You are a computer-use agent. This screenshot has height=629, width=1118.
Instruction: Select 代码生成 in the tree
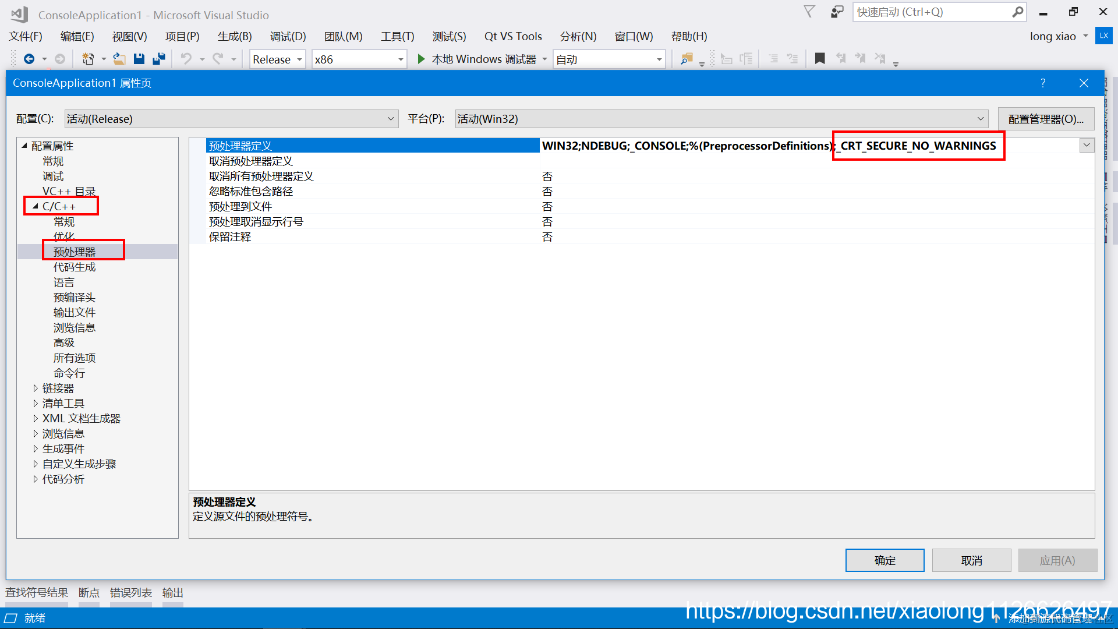[x=75, y=267]
